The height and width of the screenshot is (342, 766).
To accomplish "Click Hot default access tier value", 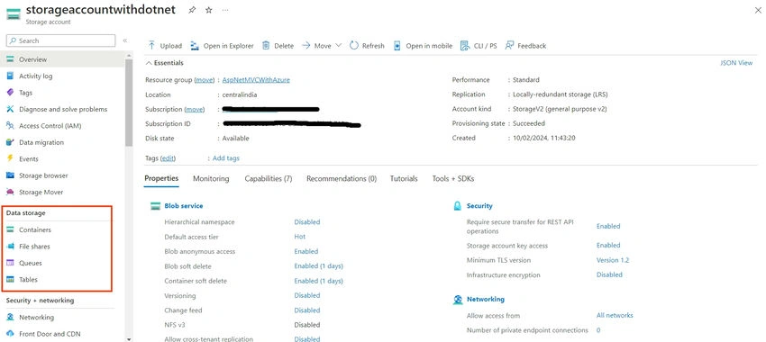I will click(x=300, y=237).
